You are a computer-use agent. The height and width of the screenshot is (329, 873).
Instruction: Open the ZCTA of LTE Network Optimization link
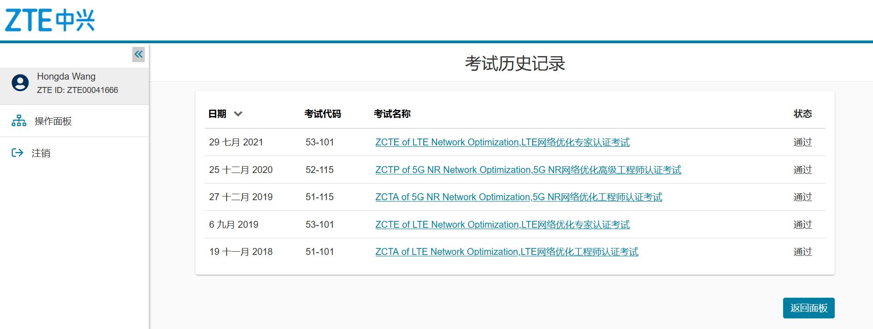pyautogui.click(x=507, y=252)
